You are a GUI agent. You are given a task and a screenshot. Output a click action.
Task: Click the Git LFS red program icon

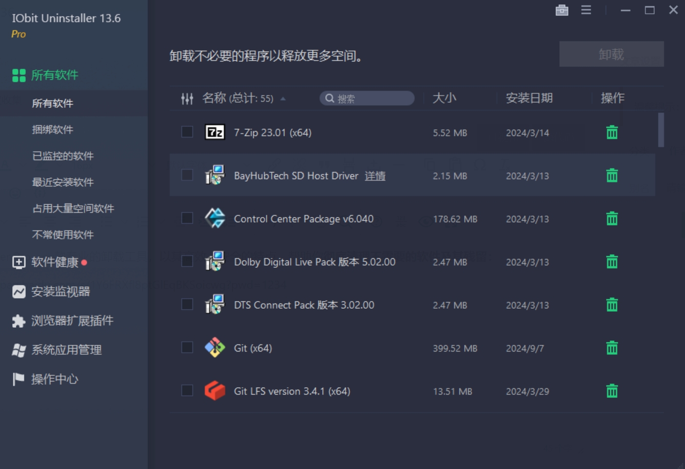point(215,391)
